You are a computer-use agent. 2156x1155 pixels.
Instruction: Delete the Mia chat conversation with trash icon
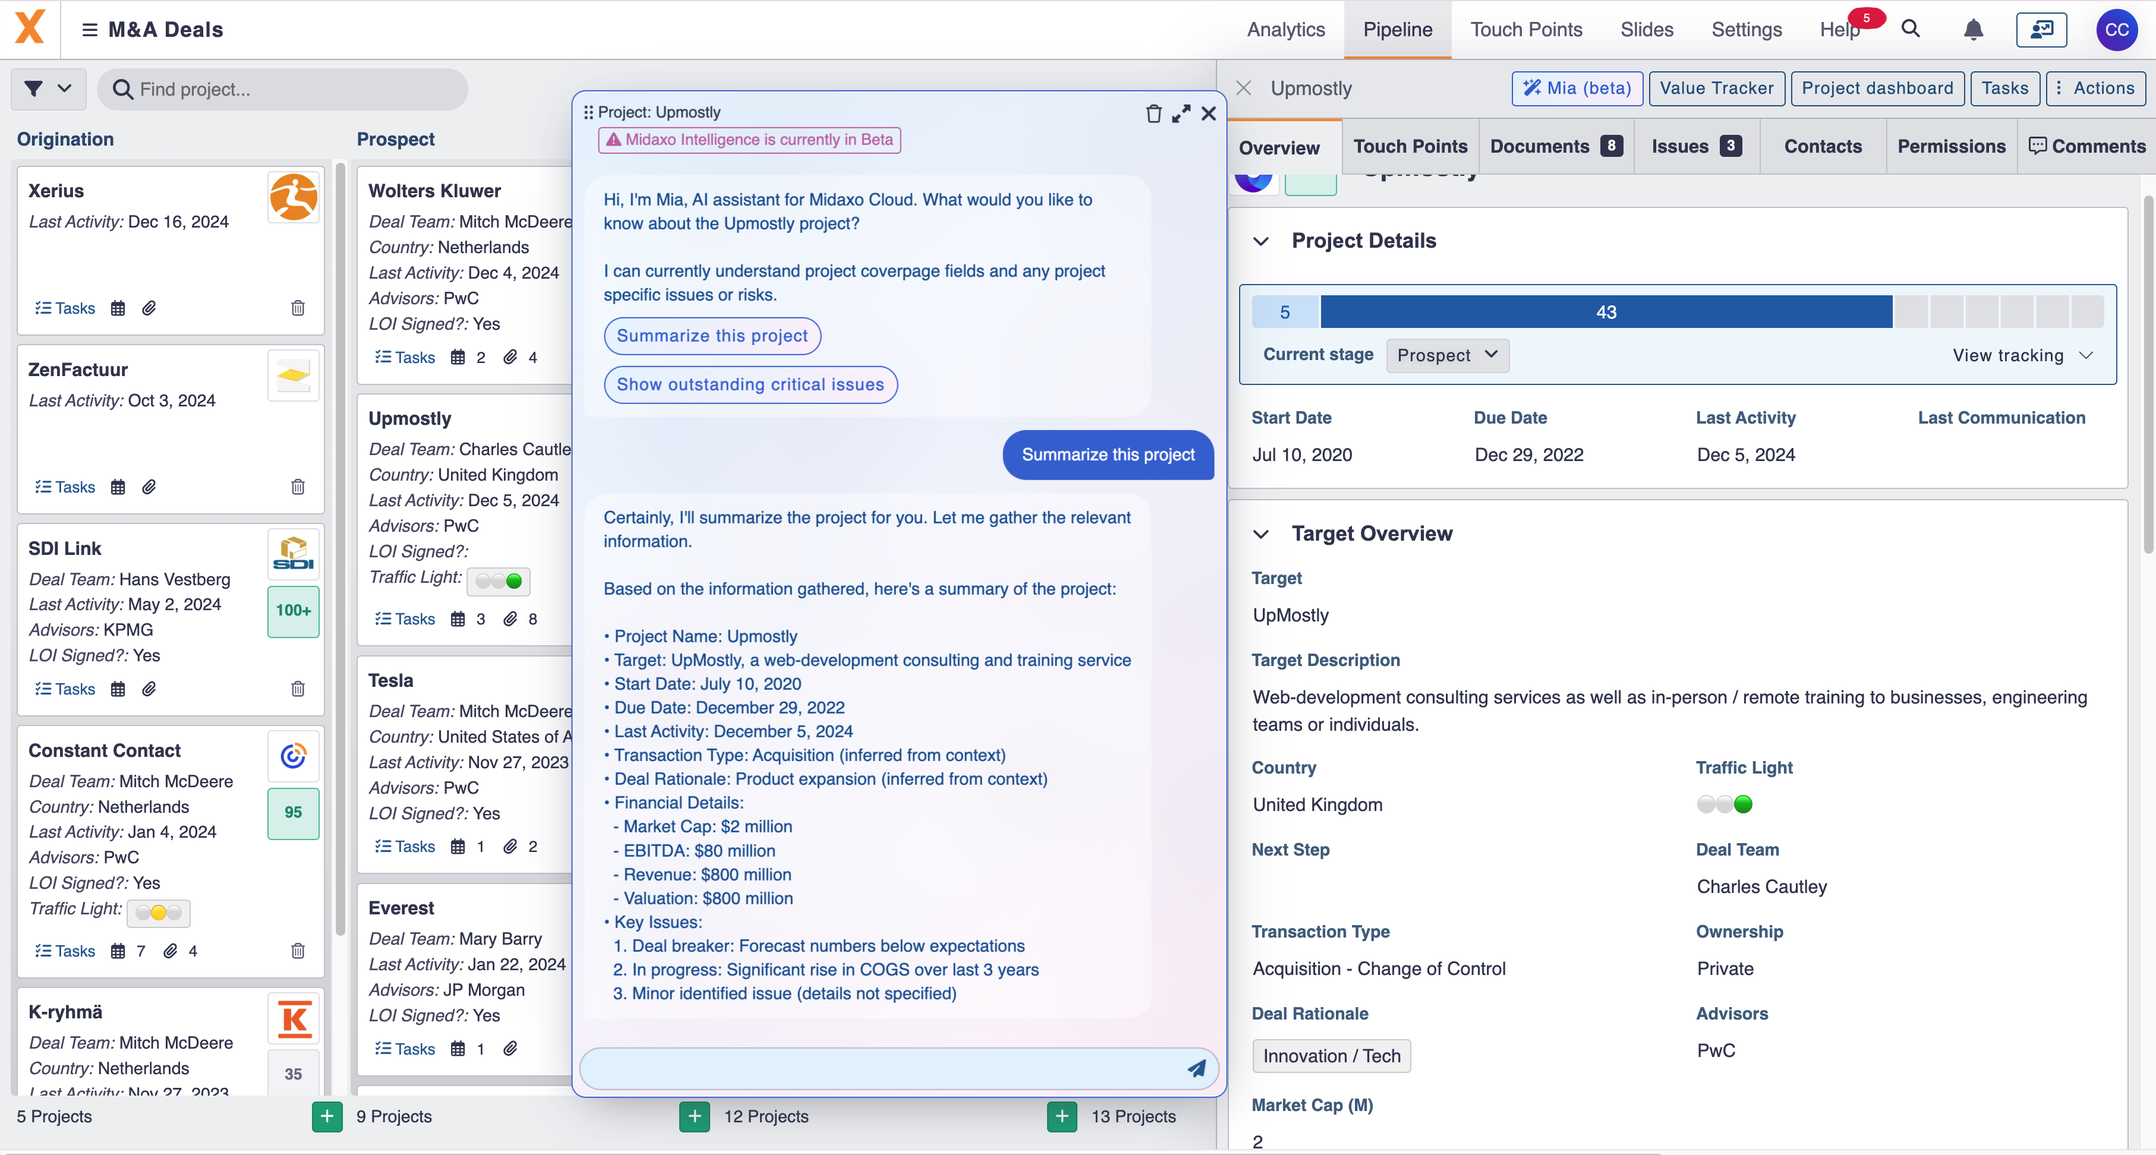point(1153,114)
